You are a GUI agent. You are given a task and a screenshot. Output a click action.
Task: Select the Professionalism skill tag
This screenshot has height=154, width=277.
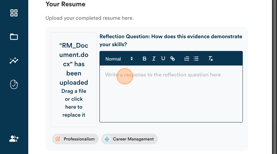[x=75, y=139]
